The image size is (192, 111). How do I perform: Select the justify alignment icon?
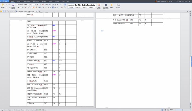pyautogui.click(x=53, y=7)
